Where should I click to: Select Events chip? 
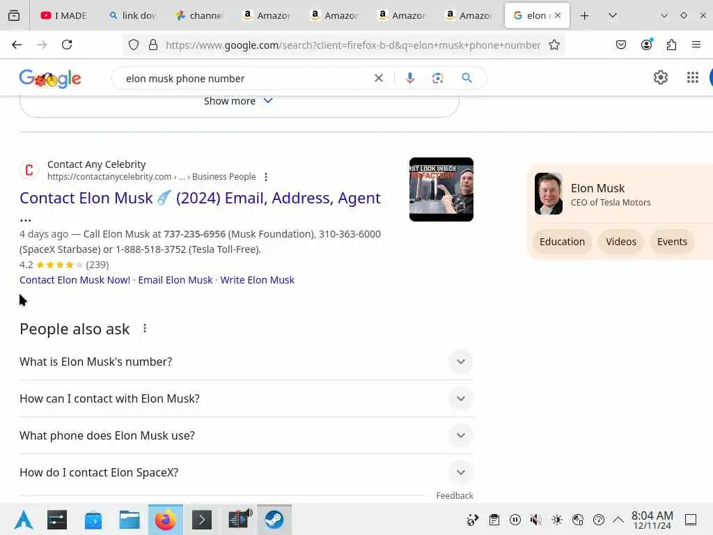672,242
